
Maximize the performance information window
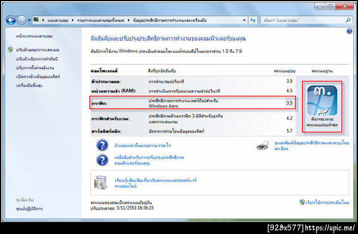331,7
